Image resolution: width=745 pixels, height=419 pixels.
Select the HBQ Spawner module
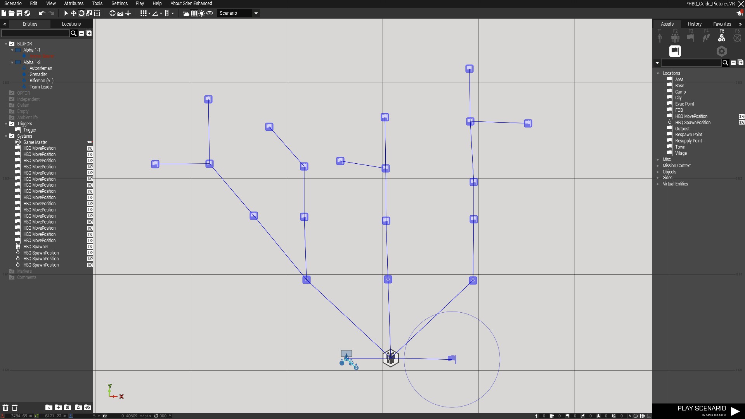[x=36, y=247]
